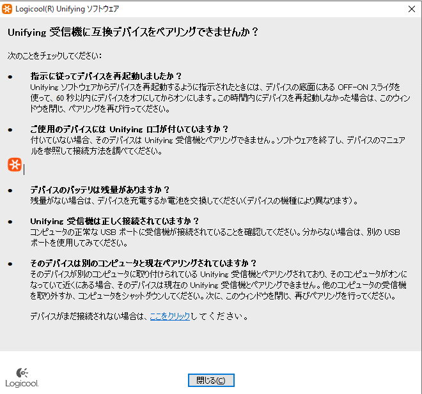Click the battery line beginning 残量がない場合は
422x394 pixels.
click(194, 201)
